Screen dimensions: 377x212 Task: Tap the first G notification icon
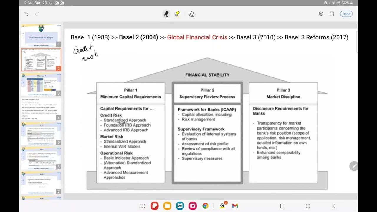pos(57,3)
